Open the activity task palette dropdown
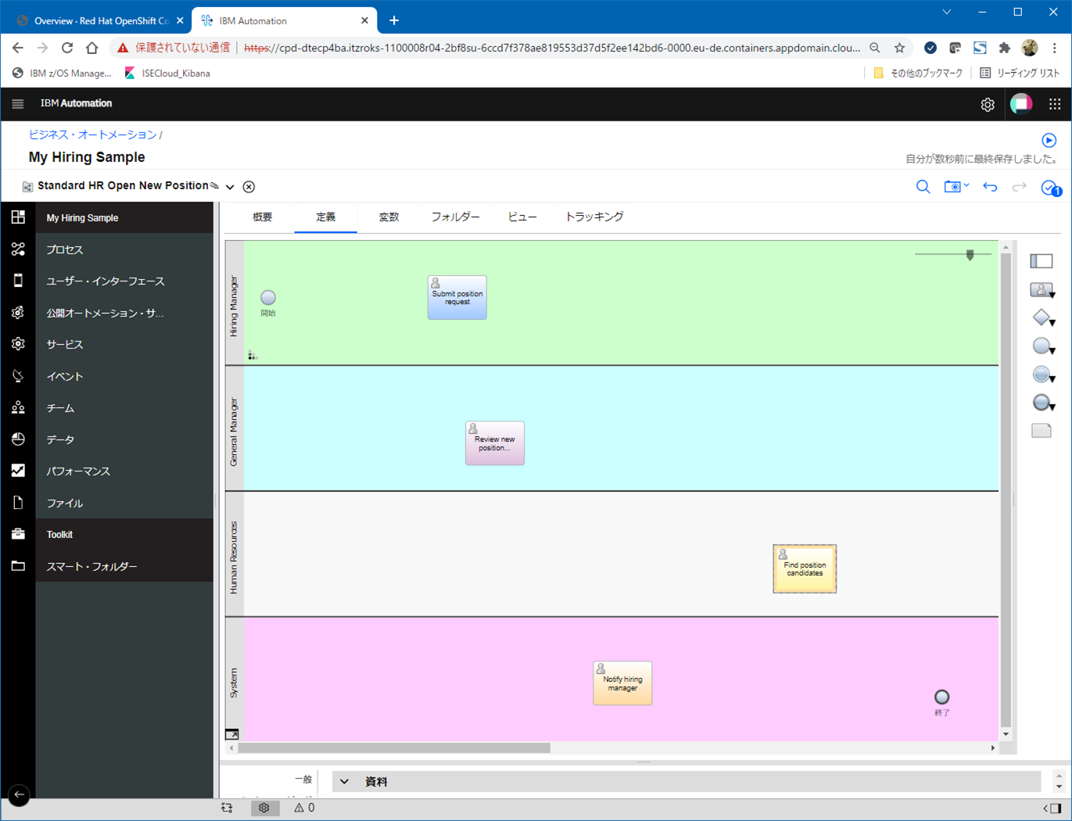Viewport: 1072px width, 821px height. click(1043, 290)
